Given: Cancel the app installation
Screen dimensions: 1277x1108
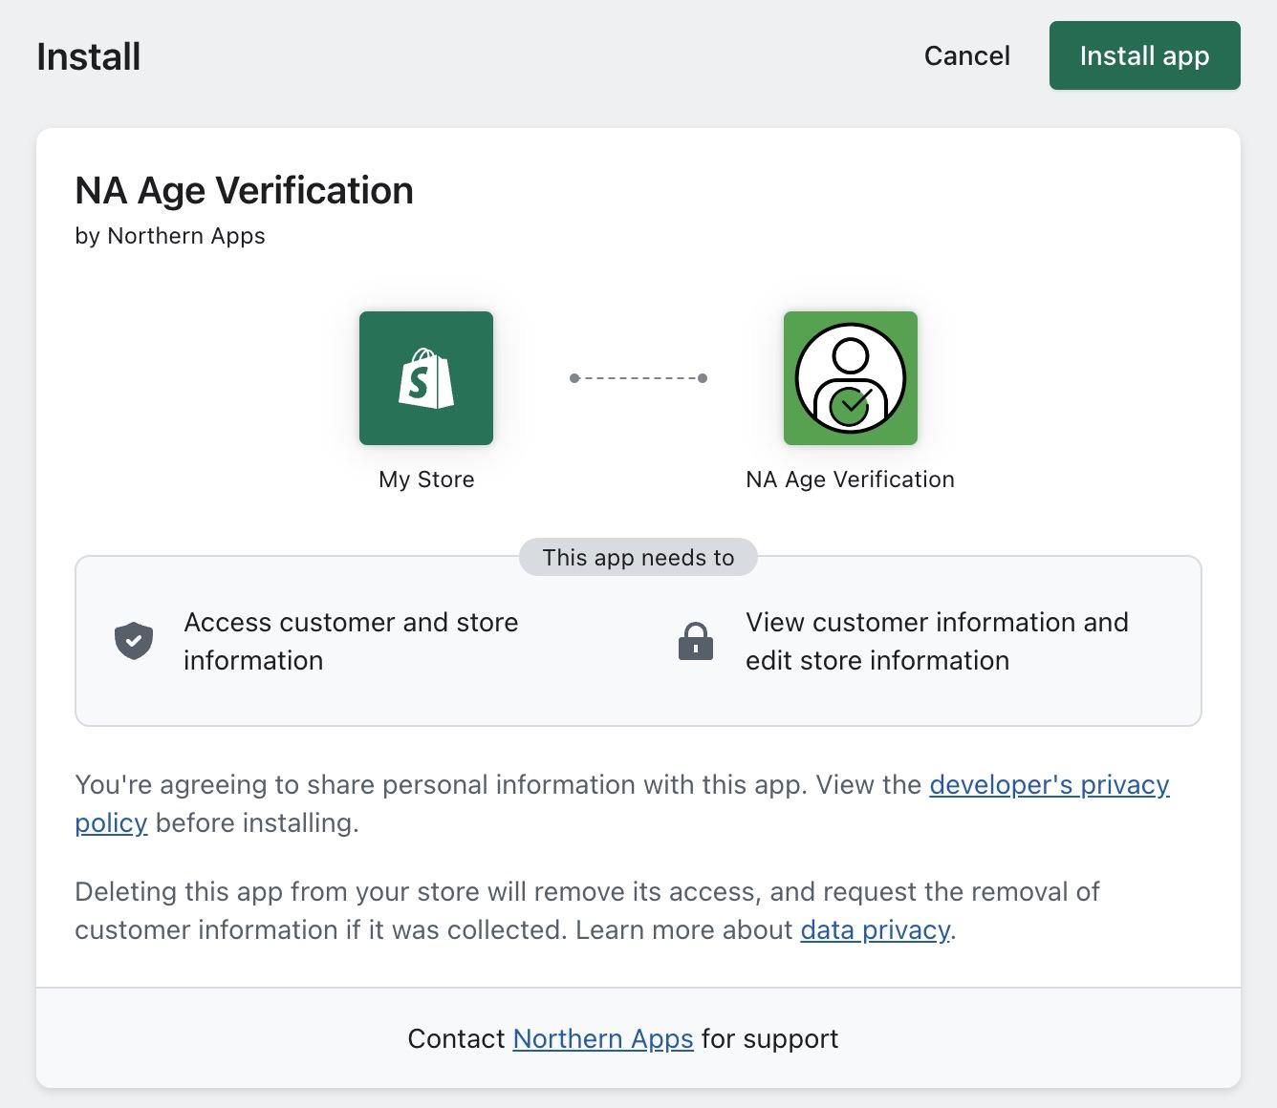Looking at the screenshot, I should tap(966, 55).
